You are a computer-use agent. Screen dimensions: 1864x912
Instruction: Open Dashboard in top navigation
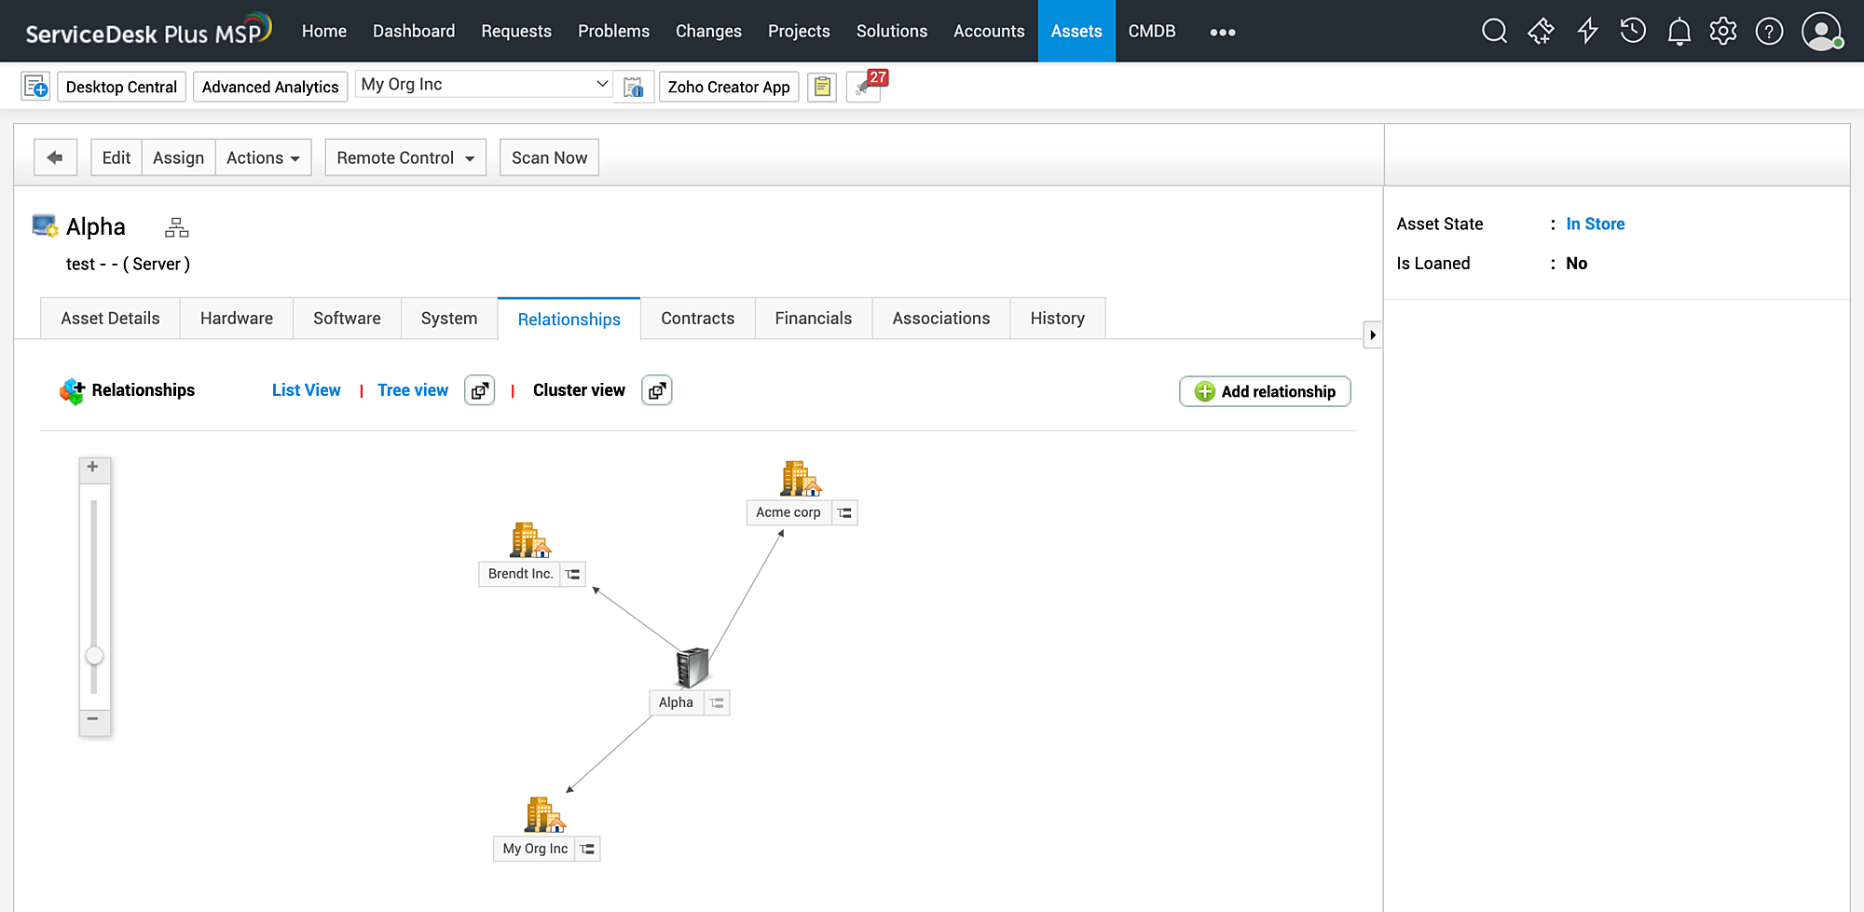point(414,31)
